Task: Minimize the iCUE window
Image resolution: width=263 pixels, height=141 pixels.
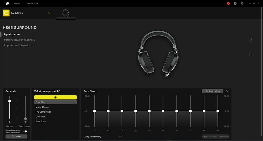Action: click(250, 3)
